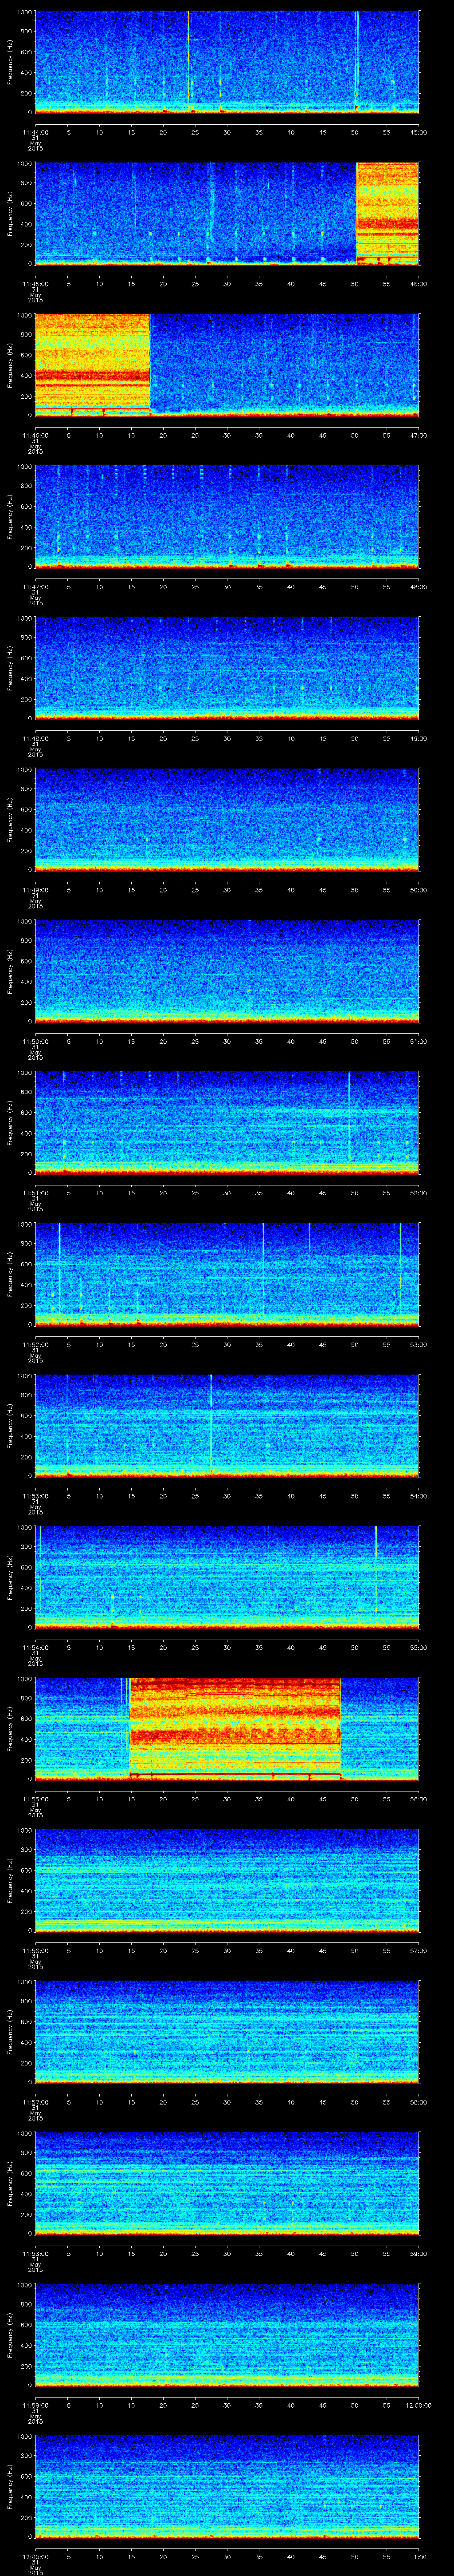Select the '11:52:00' start time label
The height and width of the screenshot is (2576, 454).
(x=35, y=1345)
